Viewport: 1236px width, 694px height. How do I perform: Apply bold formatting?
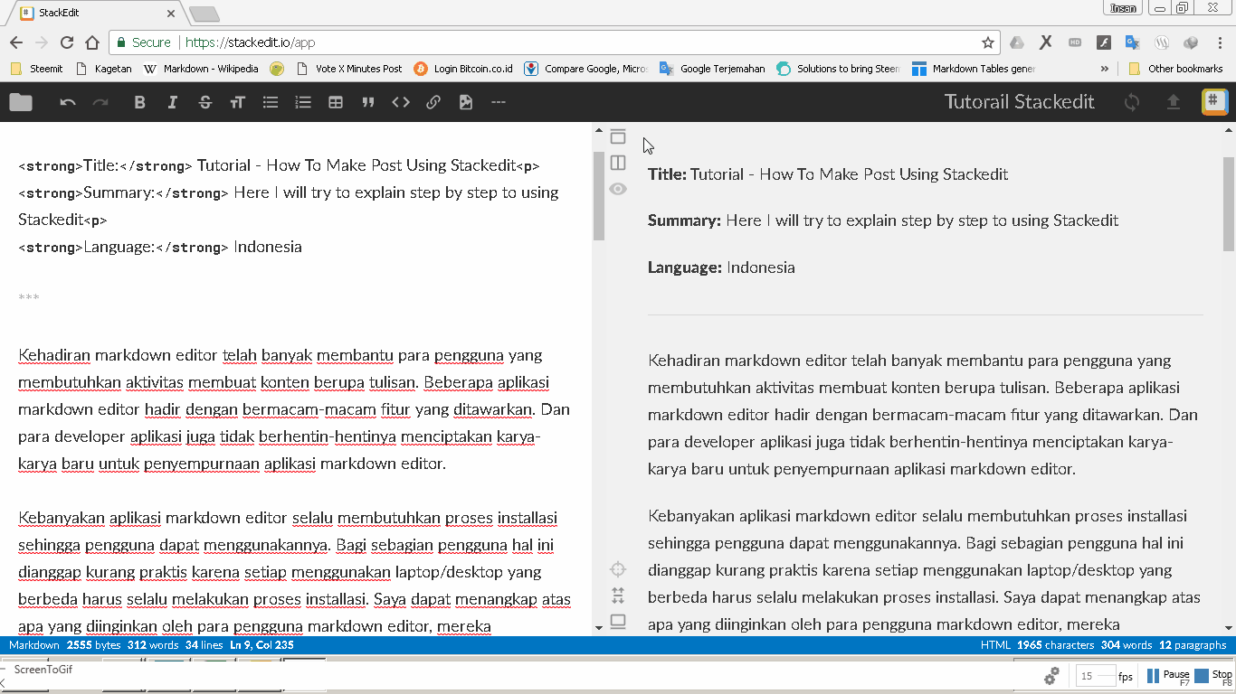point(139,102)
